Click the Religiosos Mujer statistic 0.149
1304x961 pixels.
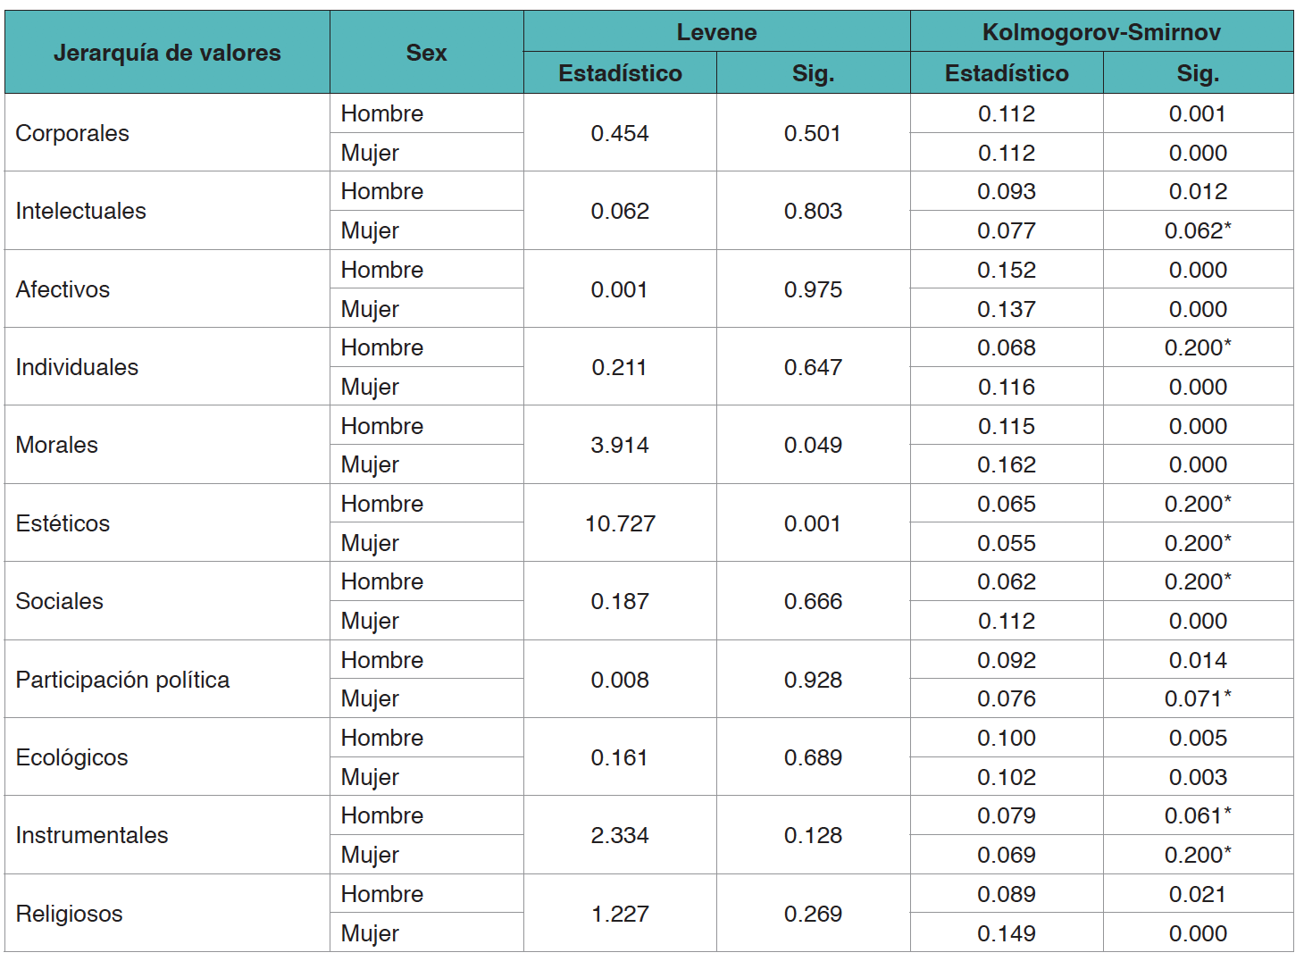(1007, 933)
